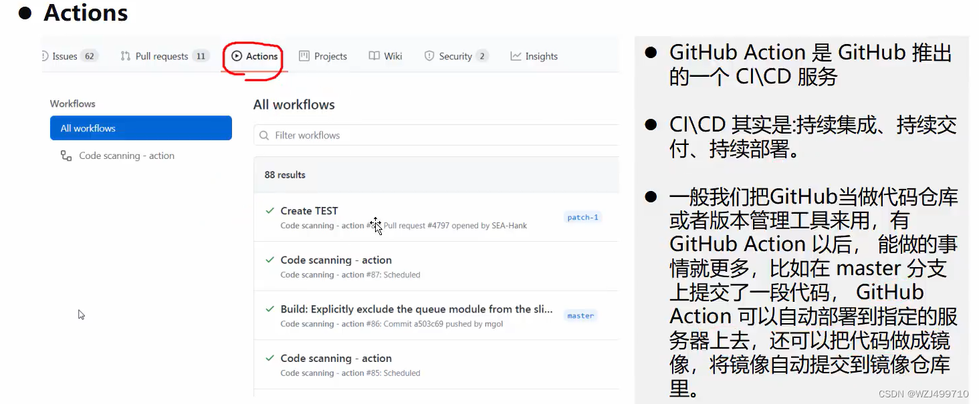Click the workflow icon beside Code scanning - action
The width and height of the screenshot is (979, 404).
click(x=66, y=156)
